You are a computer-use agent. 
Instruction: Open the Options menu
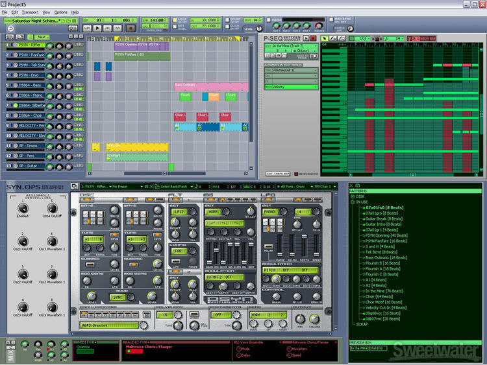(60, 12)
